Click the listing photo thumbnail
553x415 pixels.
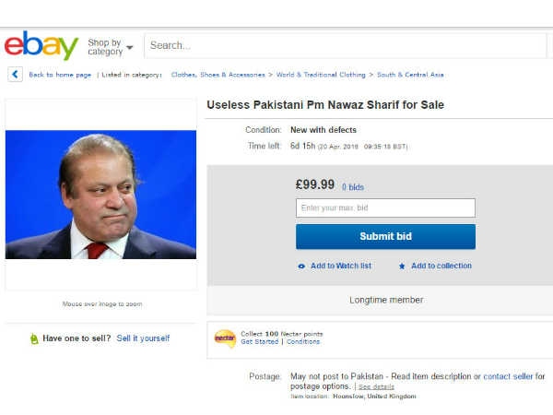pyautogui.click(x=100, y=195)
